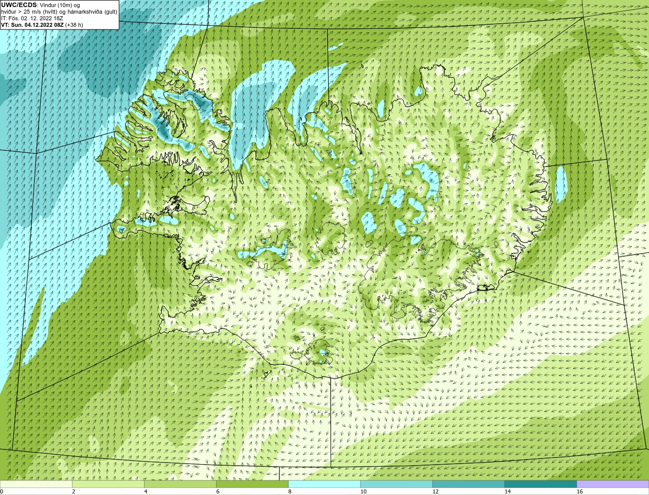The image size is (649, 495).
Task: Select the "VT: Sun. 04.12.2022 08Z (+38 h)" line
Action: click(42, 24)
